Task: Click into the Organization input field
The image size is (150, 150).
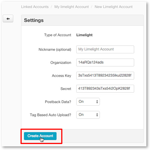Action: click(105, 62)
